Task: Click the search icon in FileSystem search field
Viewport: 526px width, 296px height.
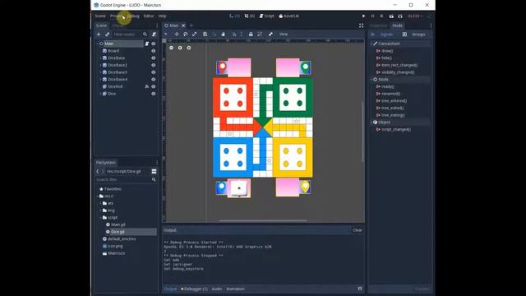Action: [x=154, y=179]
